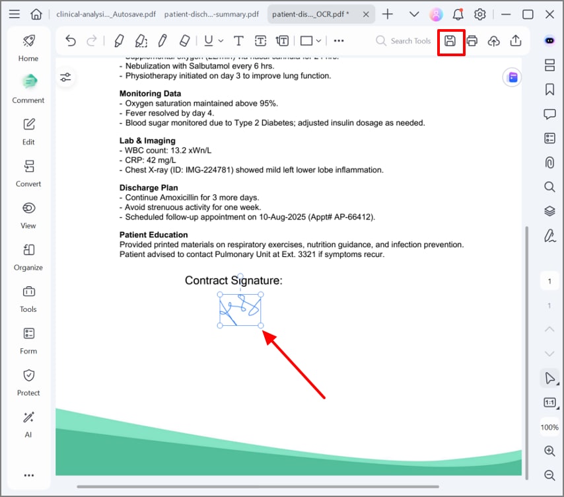
Task: Save the PDF with the Save button
Action: pos(451,41)
